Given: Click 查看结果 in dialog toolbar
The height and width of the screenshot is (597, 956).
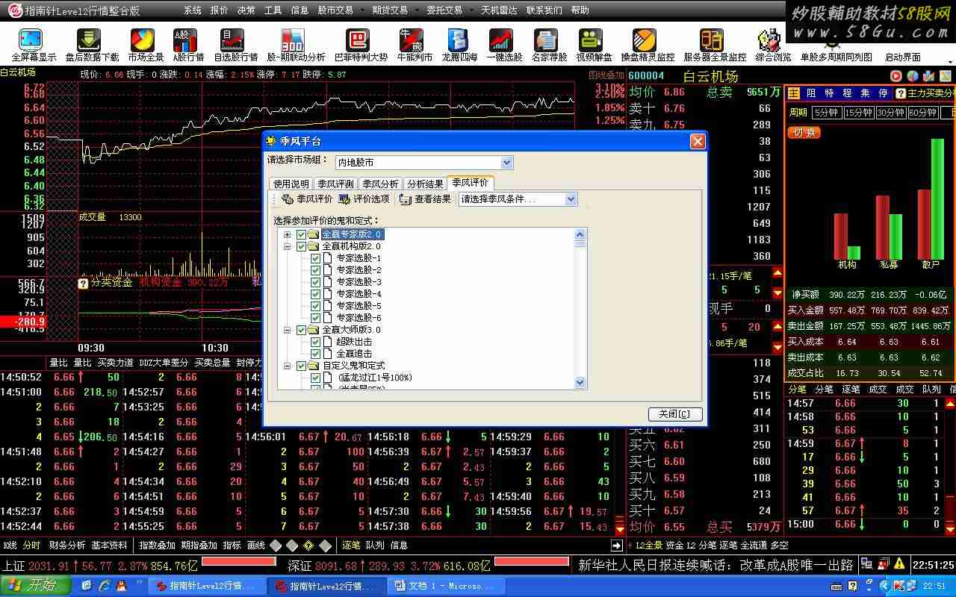Looking at the screenshot, I should click(426, 199).
